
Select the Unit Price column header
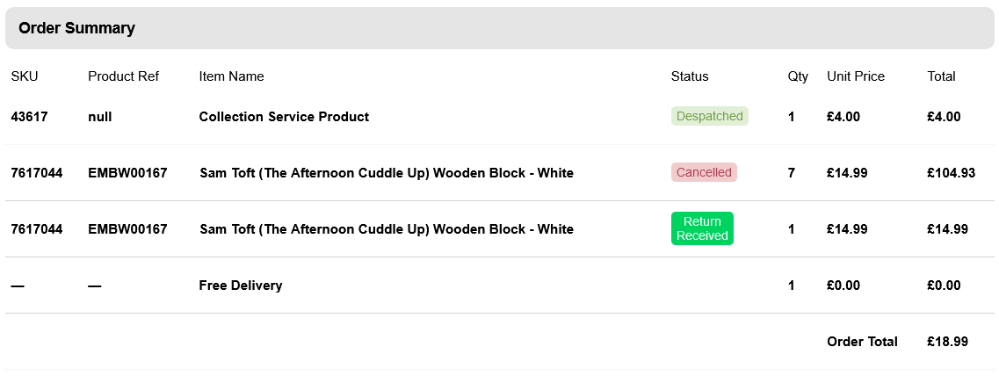[x=855, y=76]
